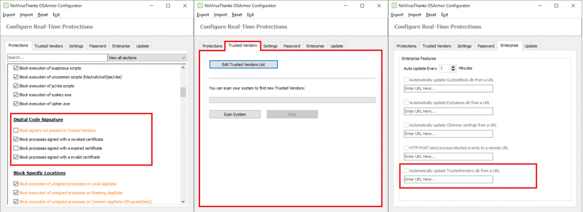This screenshot has width=583, height=212.
Task: Enable Automatically update OSArmor settings from URL
Action: click(406, 125)
